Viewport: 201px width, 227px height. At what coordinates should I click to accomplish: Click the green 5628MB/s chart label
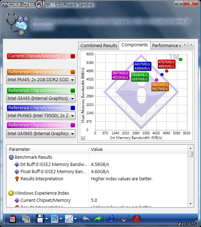tap(140, 77)
